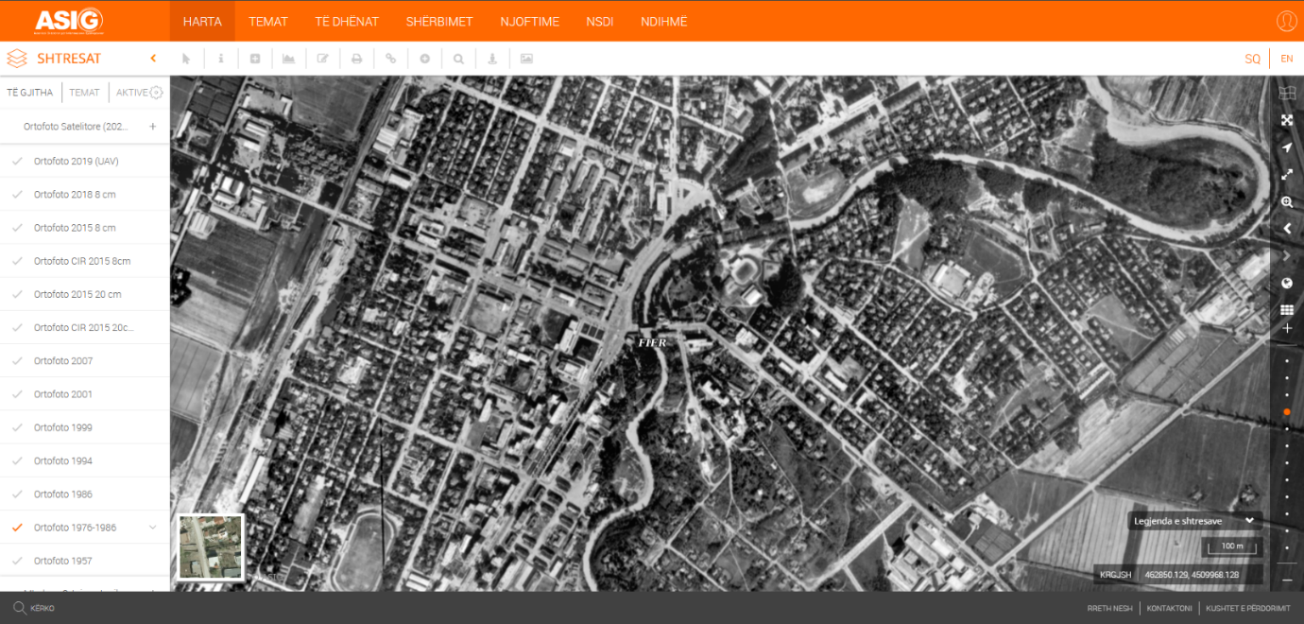Open the SHËRBIMET menu
The width and height of the screenshot is (1304, 624).
point(439,21)
